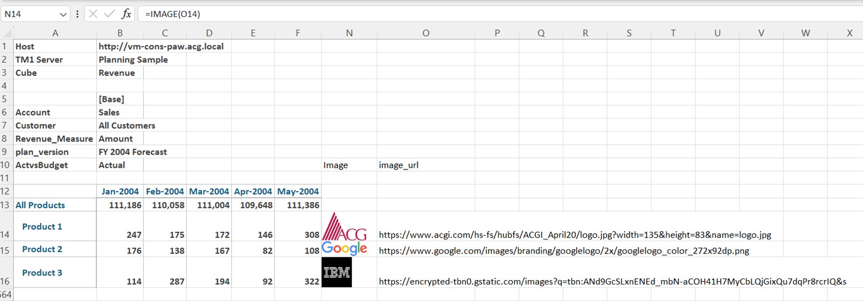Open the Name Box dropdown arrow

[x=62, y=14]
